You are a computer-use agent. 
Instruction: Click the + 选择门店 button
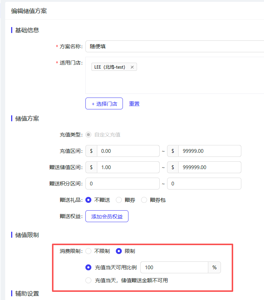point(104,104)
